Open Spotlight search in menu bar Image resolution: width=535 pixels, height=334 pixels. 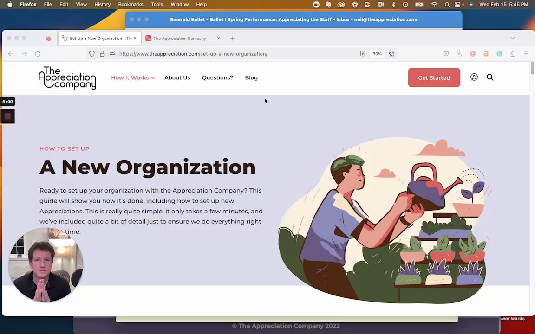[447, 5]
